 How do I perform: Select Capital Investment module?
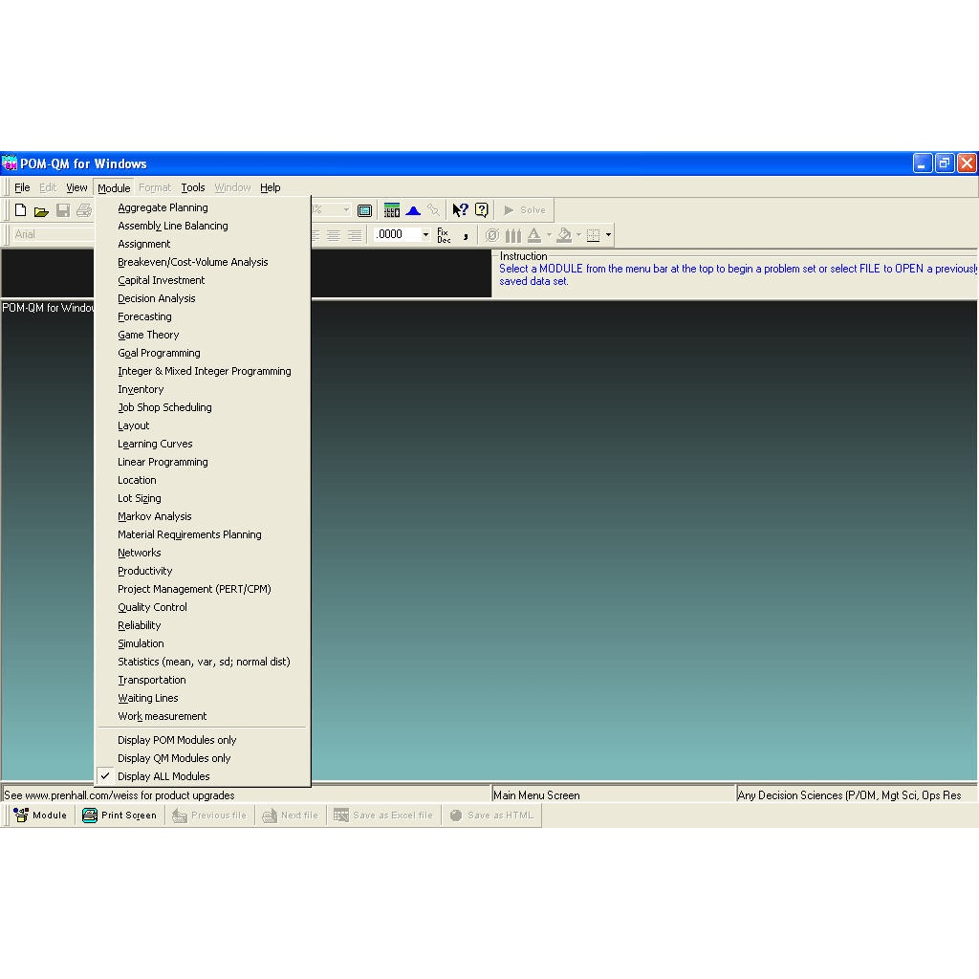203,280
